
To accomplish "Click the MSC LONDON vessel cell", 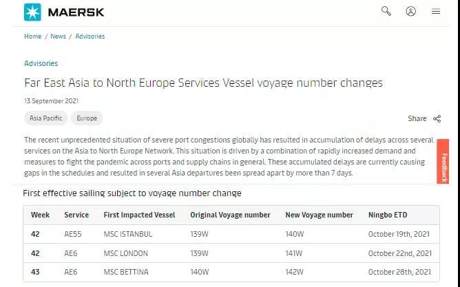I will point(126,253).
